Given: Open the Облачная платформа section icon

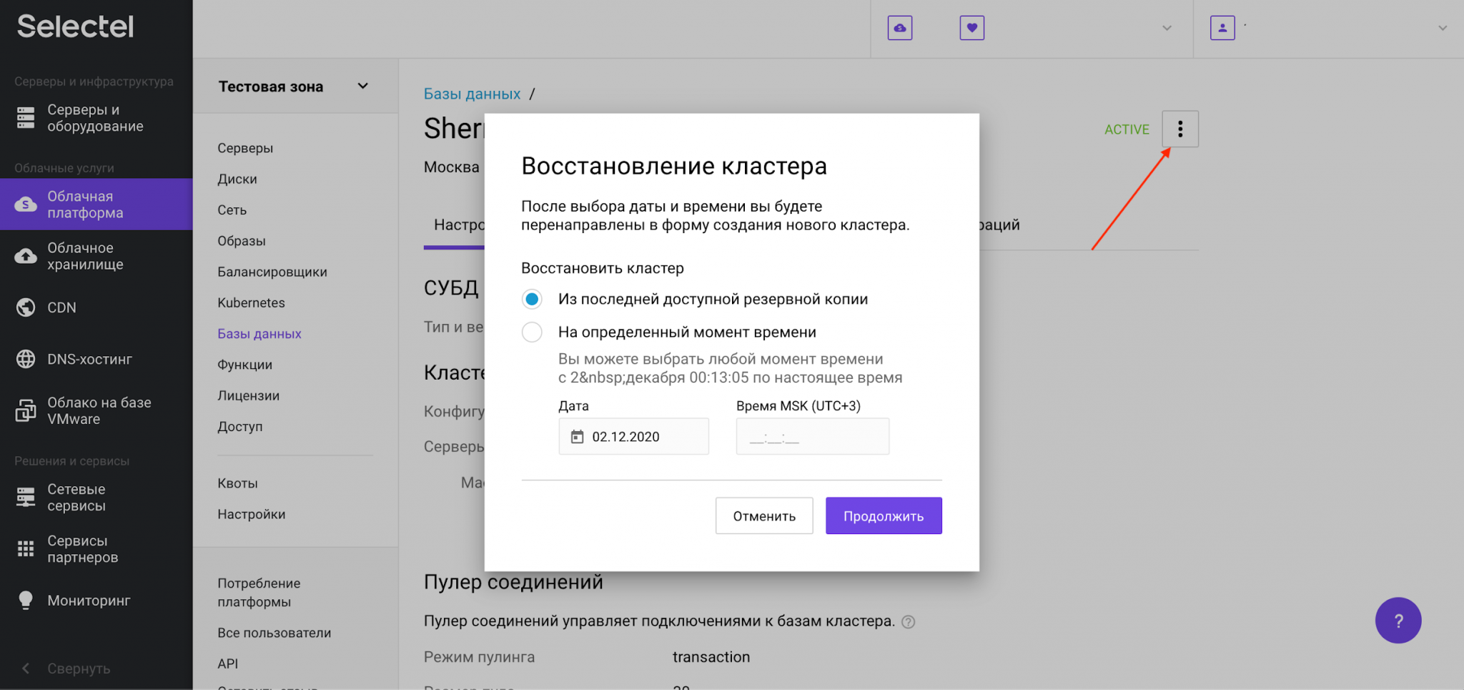Looking at the screenshot, I should [x=26, y=204].
